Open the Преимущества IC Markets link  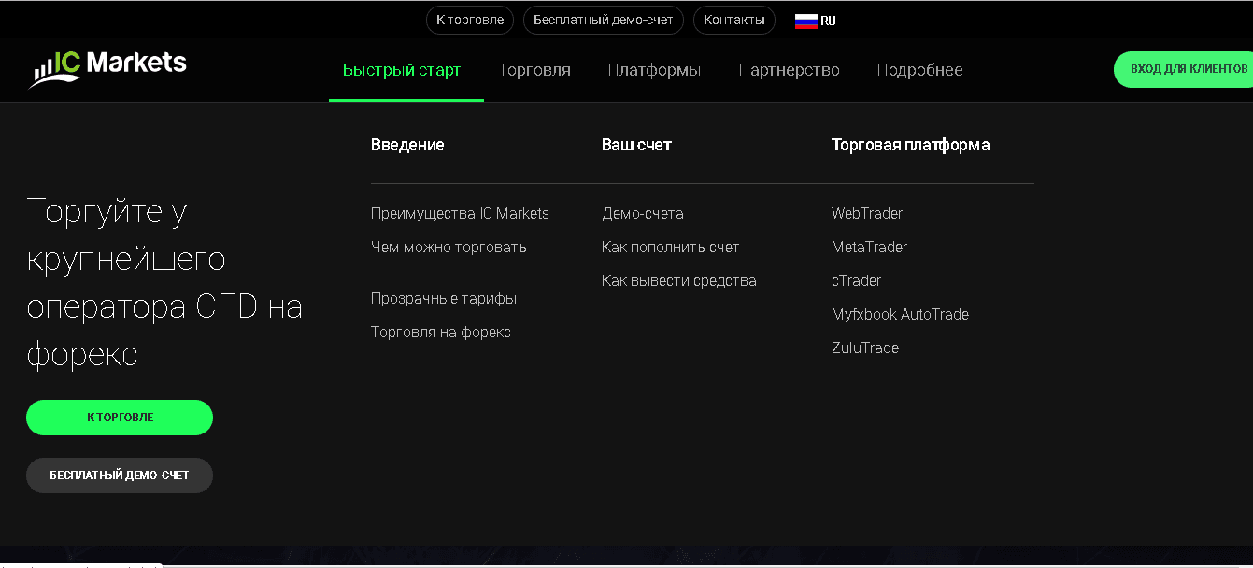460,213
